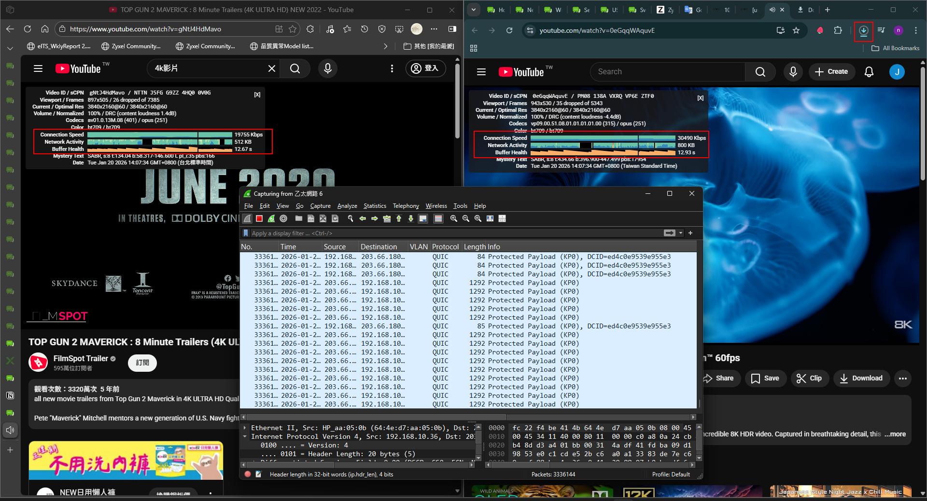Close stats-for-nerds panel in left YouTube video

click(x=257, y=95)
